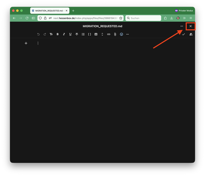205x176 pixels.
Task: Insert a link
Action: 109,34
